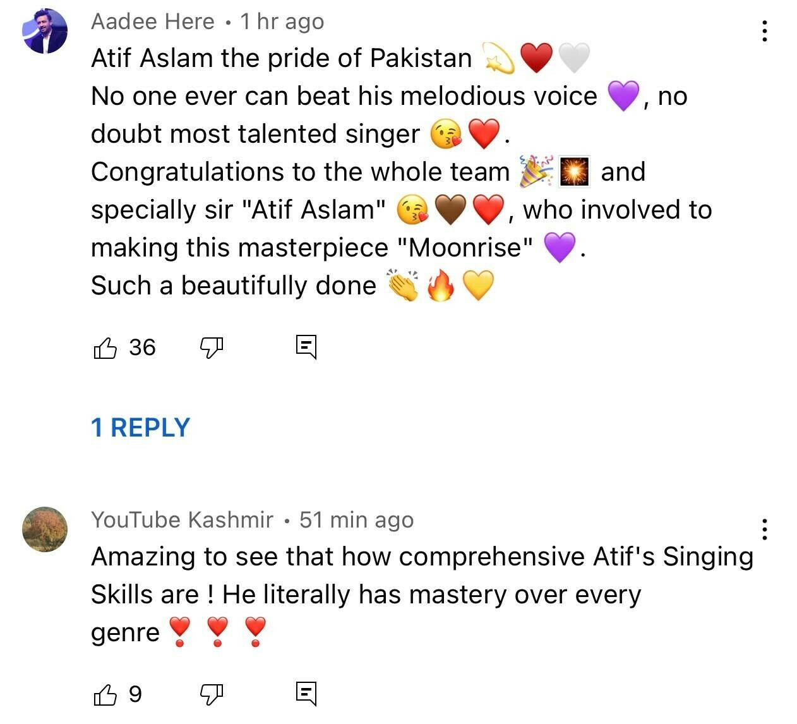This screenshot has height=724, width=797.
Task: Click "Atif Aslam the pride of Pakistan" text
Action: click(281, 58)
